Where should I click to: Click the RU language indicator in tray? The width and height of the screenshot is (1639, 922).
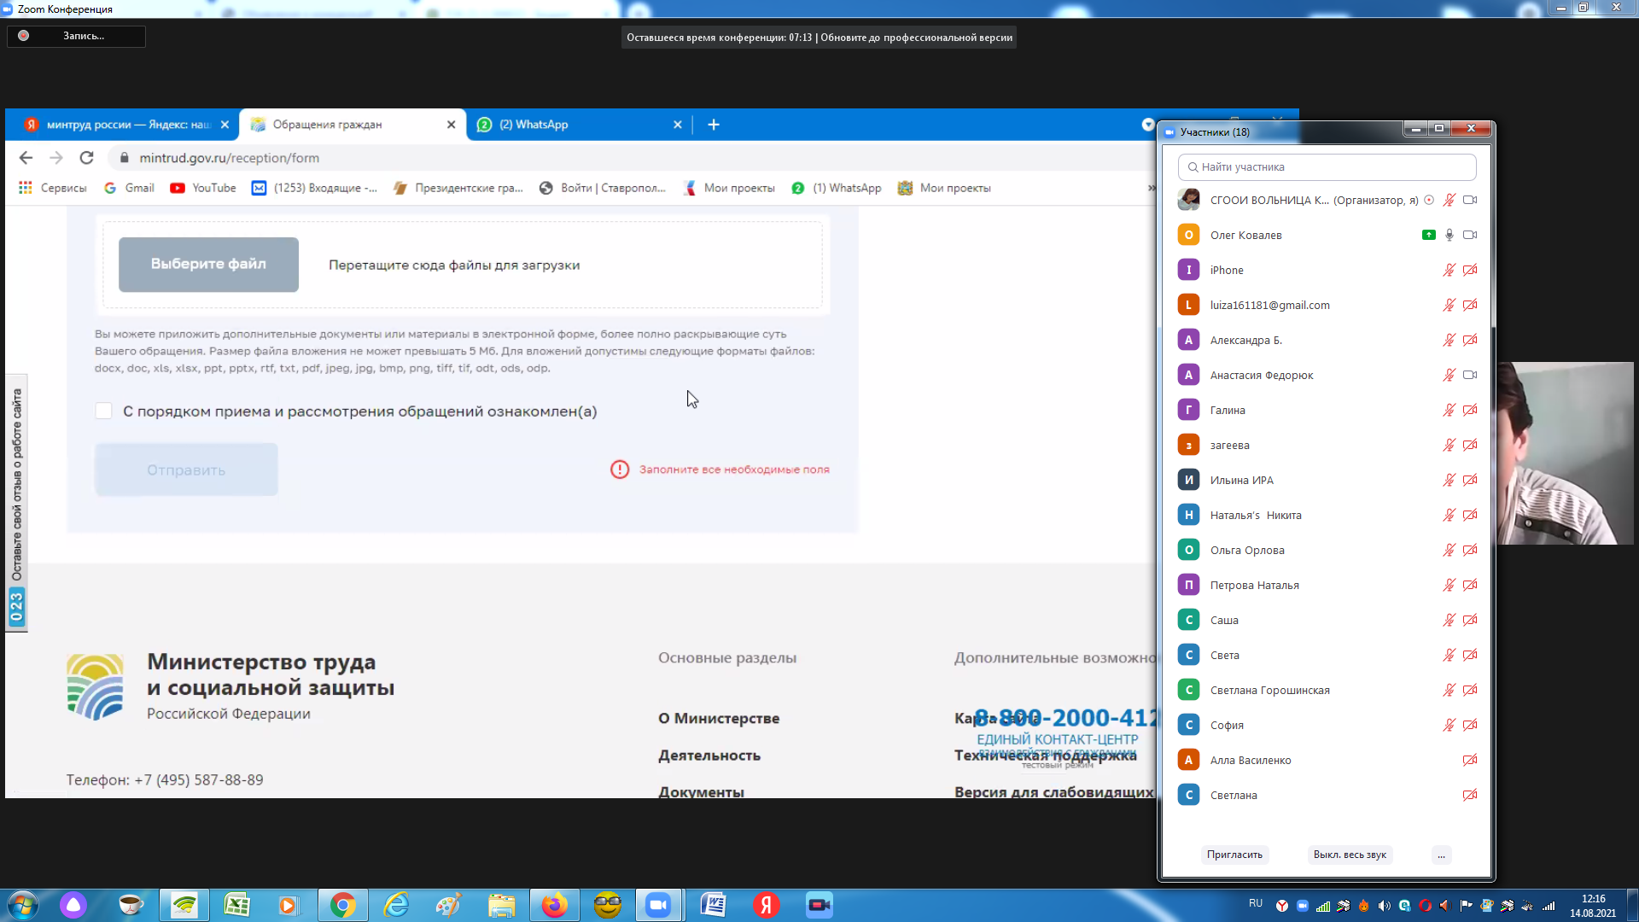pos(1256,903)
